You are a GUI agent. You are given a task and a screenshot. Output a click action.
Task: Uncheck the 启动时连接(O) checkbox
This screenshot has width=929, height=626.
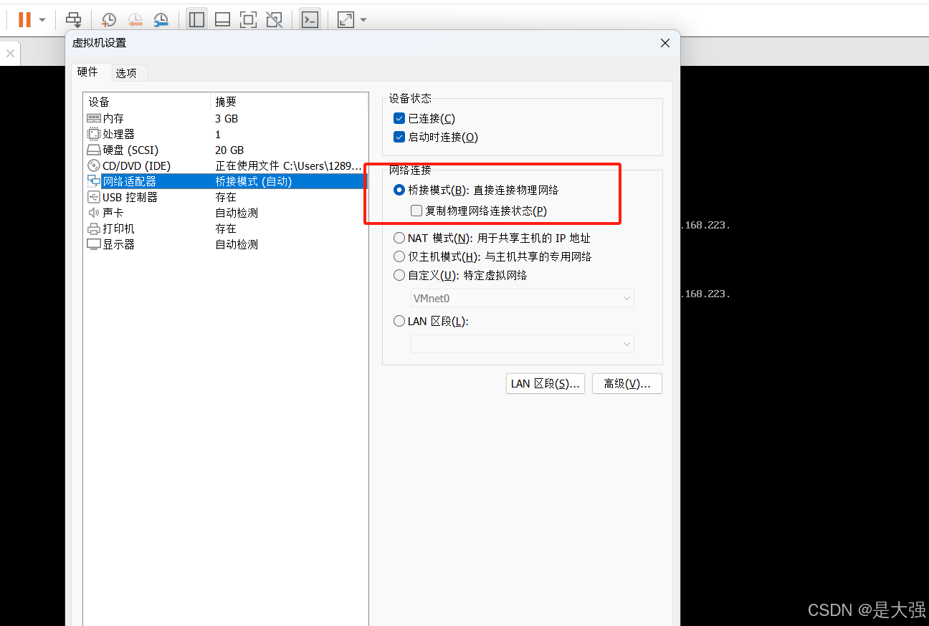point(399,137)
